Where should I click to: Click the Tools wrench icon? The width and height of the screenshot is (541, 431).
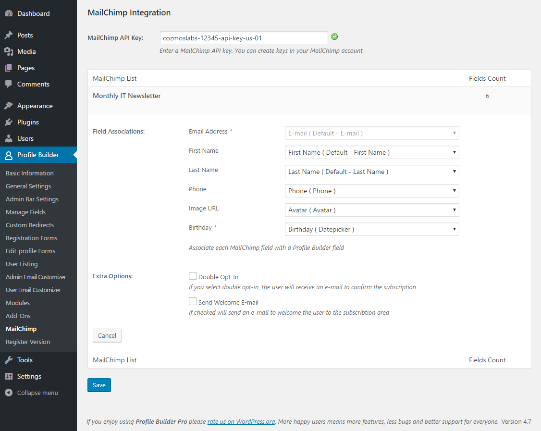[9, 360]
